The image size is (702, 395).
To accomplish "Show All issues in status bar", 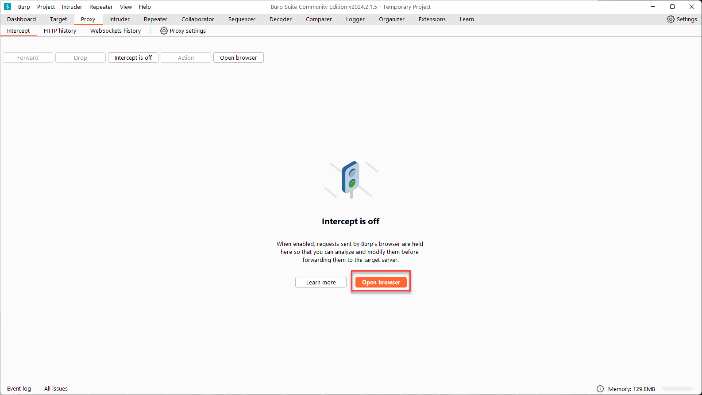I will tap(56, 388).
